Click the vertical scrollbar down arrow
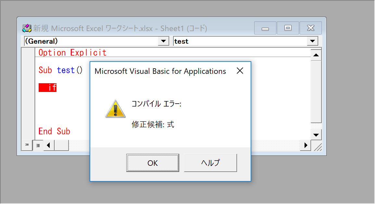Viewport: 375px width, 204px height. [x=316, y=135]
